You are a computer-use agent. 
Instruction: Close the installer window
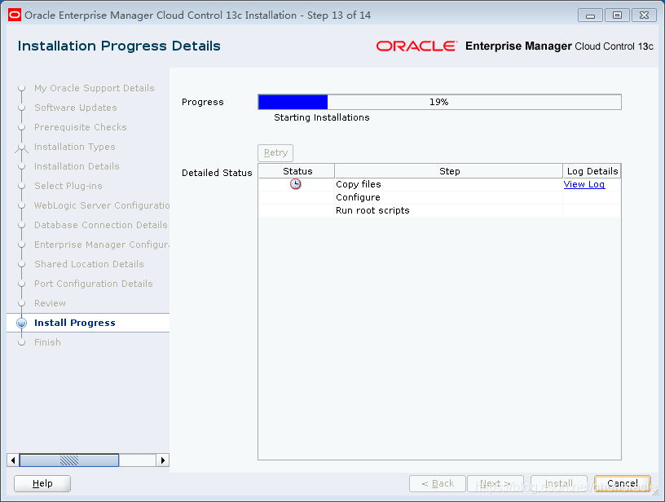(x=644, y=15)
